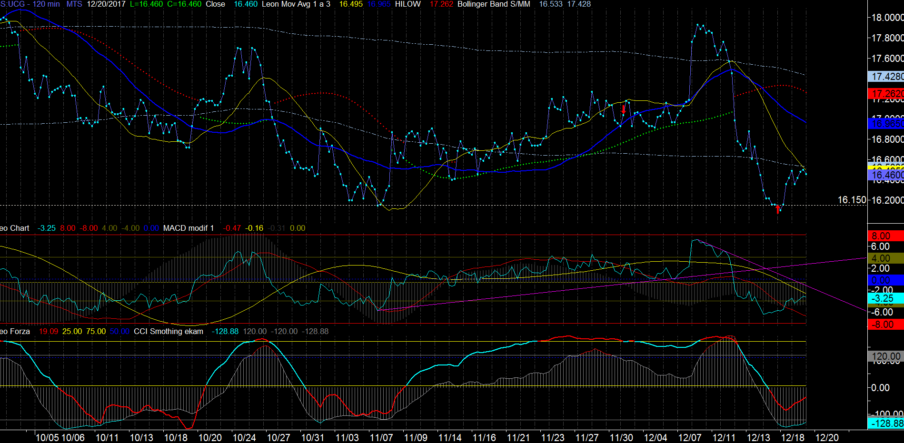Click the L=16.460 low value
The width and height of the screenshot is (904, 443).
[146, 4]
